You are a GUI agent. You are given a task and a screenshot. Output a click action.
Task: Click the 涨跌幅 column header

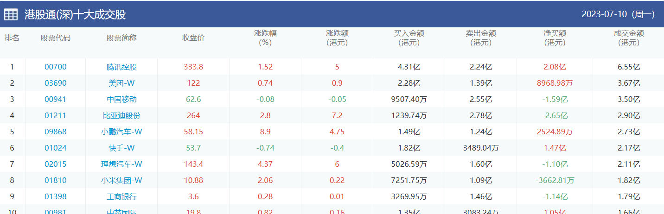coord(265,38)
